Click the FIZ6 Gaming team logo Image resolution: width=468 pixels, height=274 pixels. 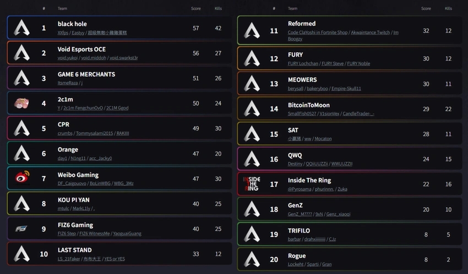pyautogui.click(x=21, y=229)
